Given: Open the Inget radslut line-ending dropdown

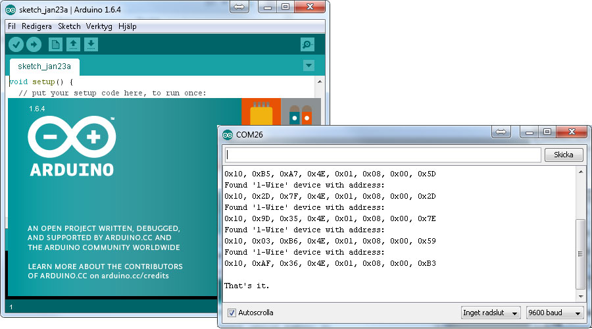Looking at the screenshot, I should click(491, 313).
